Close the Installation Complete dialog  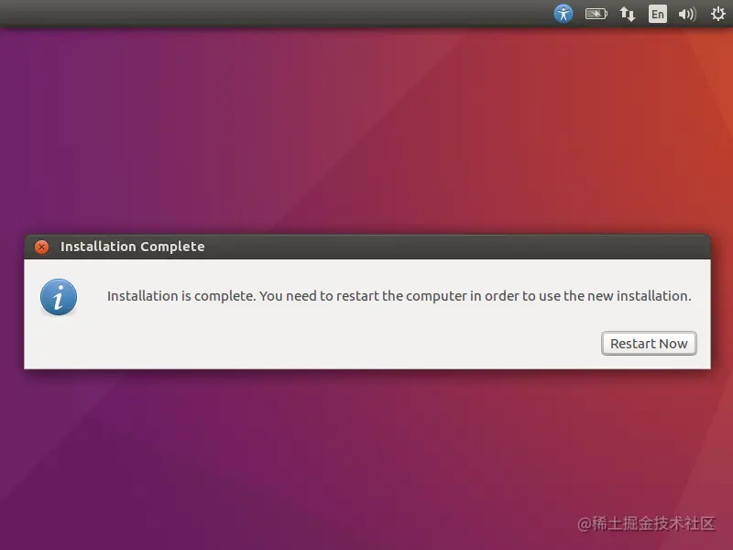click(x=41, y=247)
